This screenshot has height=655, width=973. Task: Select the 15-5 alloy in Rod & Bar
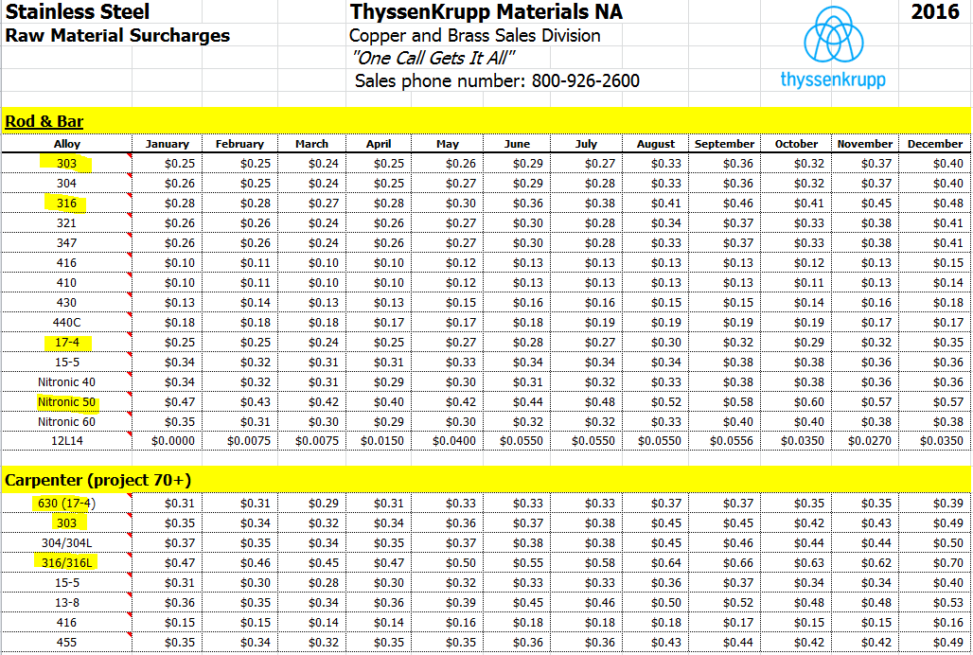[x=66, y=363]
